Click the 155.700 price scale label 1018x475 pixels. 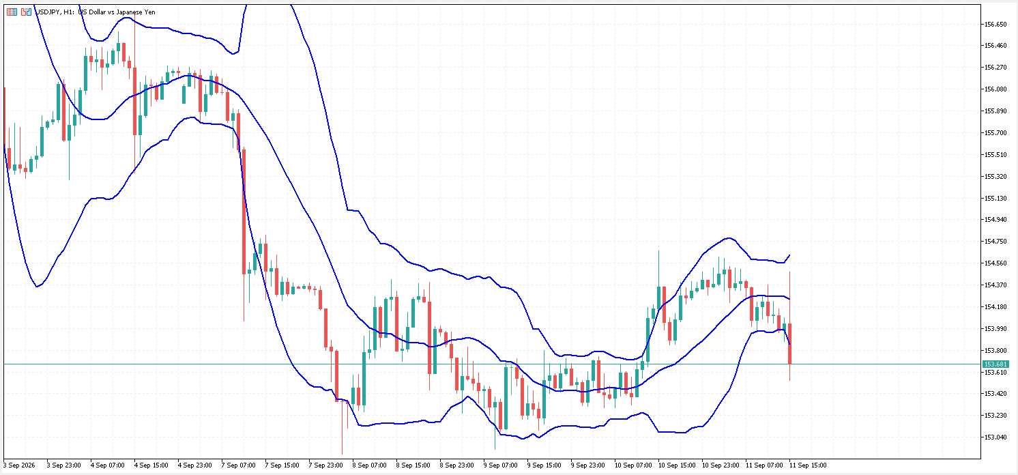tap(996, 133)
